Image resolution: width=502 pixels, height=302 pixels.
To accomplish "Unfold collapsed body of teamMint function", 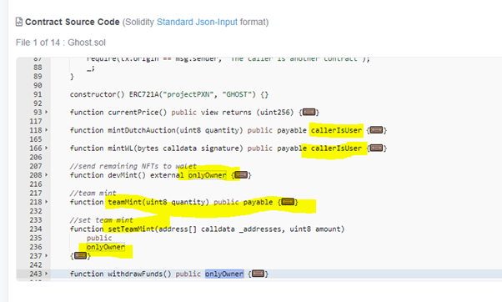I will [288, 202].
